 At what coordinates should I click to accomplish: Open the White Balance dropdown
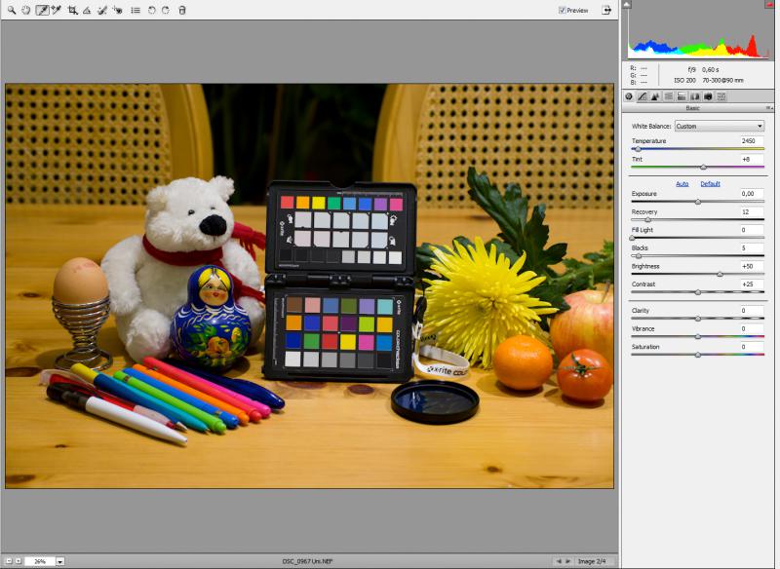click(x=719, y=127)
